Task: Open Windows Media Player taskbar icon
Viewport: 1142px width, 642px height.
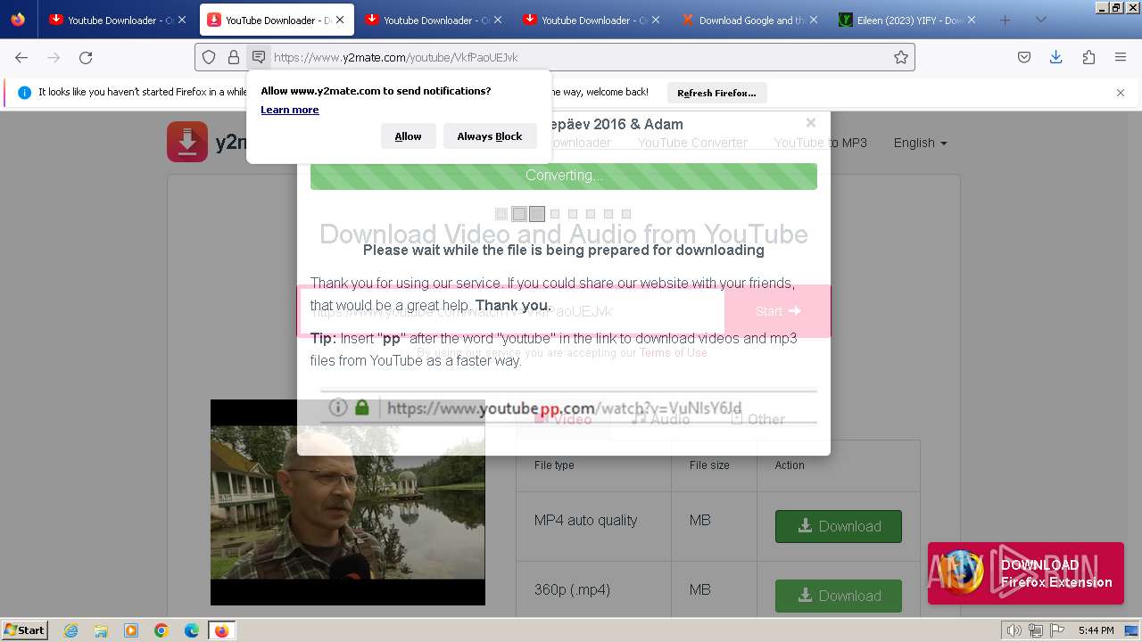Action: point(131,630)
